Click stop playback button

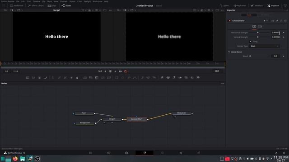(110, 71)
